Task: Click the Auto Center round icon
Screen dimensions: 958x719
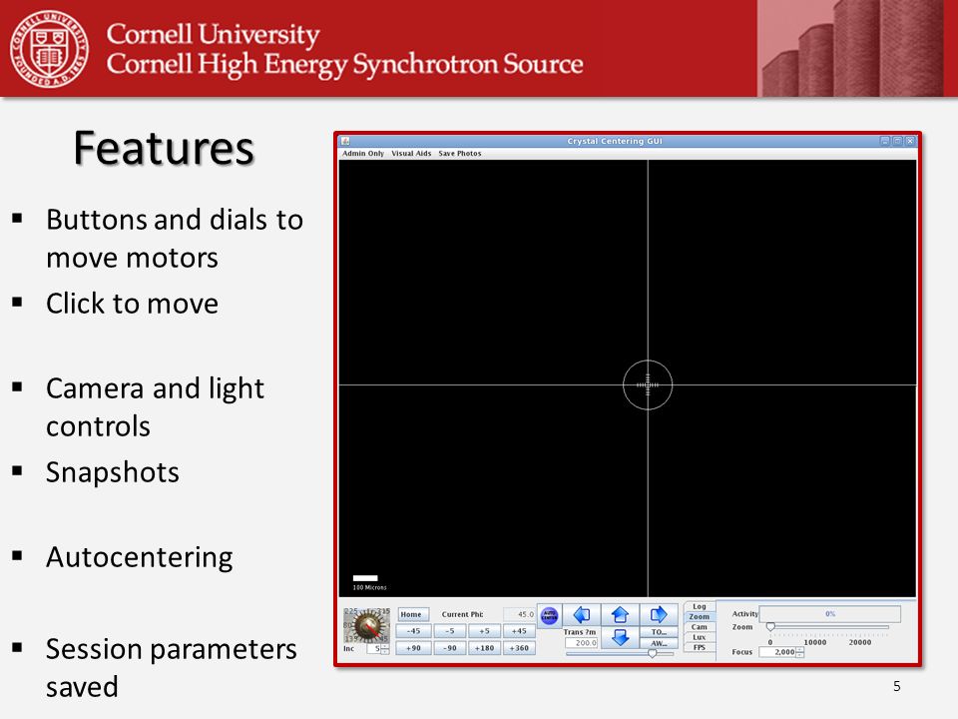Action: coord(549,616)
